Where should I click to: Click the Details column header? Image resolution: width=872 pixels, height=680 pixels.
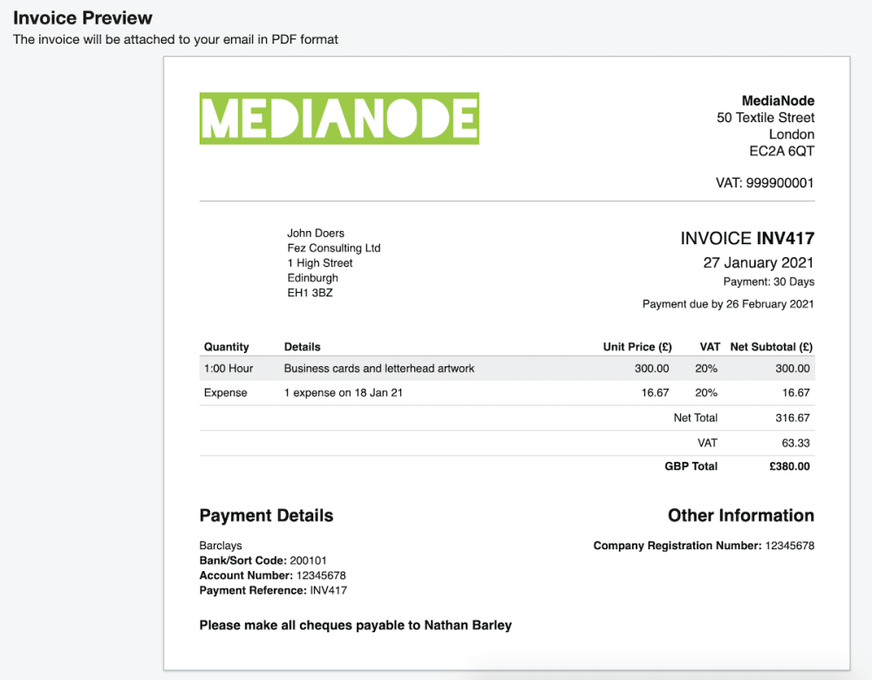click(303, 347)
